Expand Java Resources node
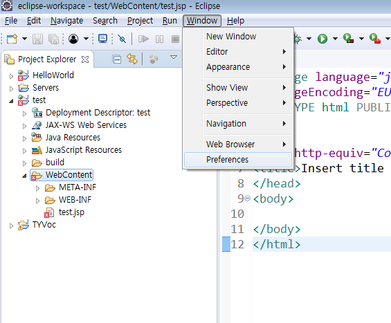Image resolution: width=391 pixels, height=323 pixels. tap(24, 138)
